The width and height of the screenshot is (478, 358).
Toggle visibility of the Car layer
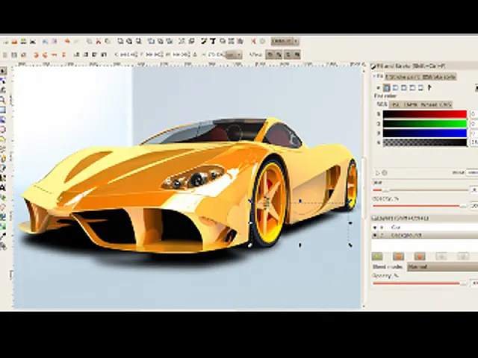click(x=375, y=227)
